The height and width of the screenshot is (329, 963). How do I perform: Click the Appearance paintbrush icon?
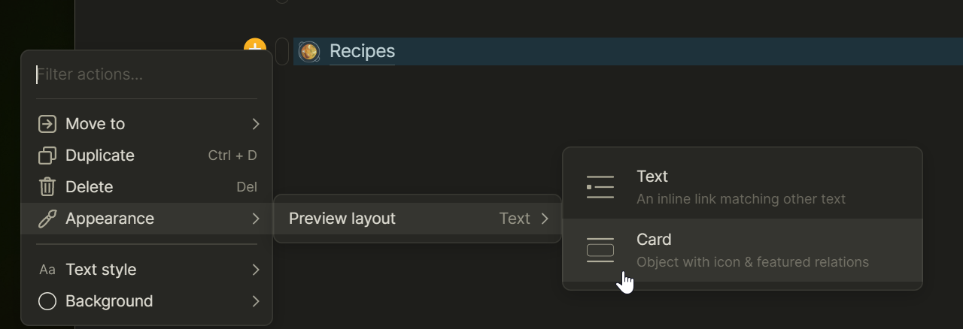47,219
